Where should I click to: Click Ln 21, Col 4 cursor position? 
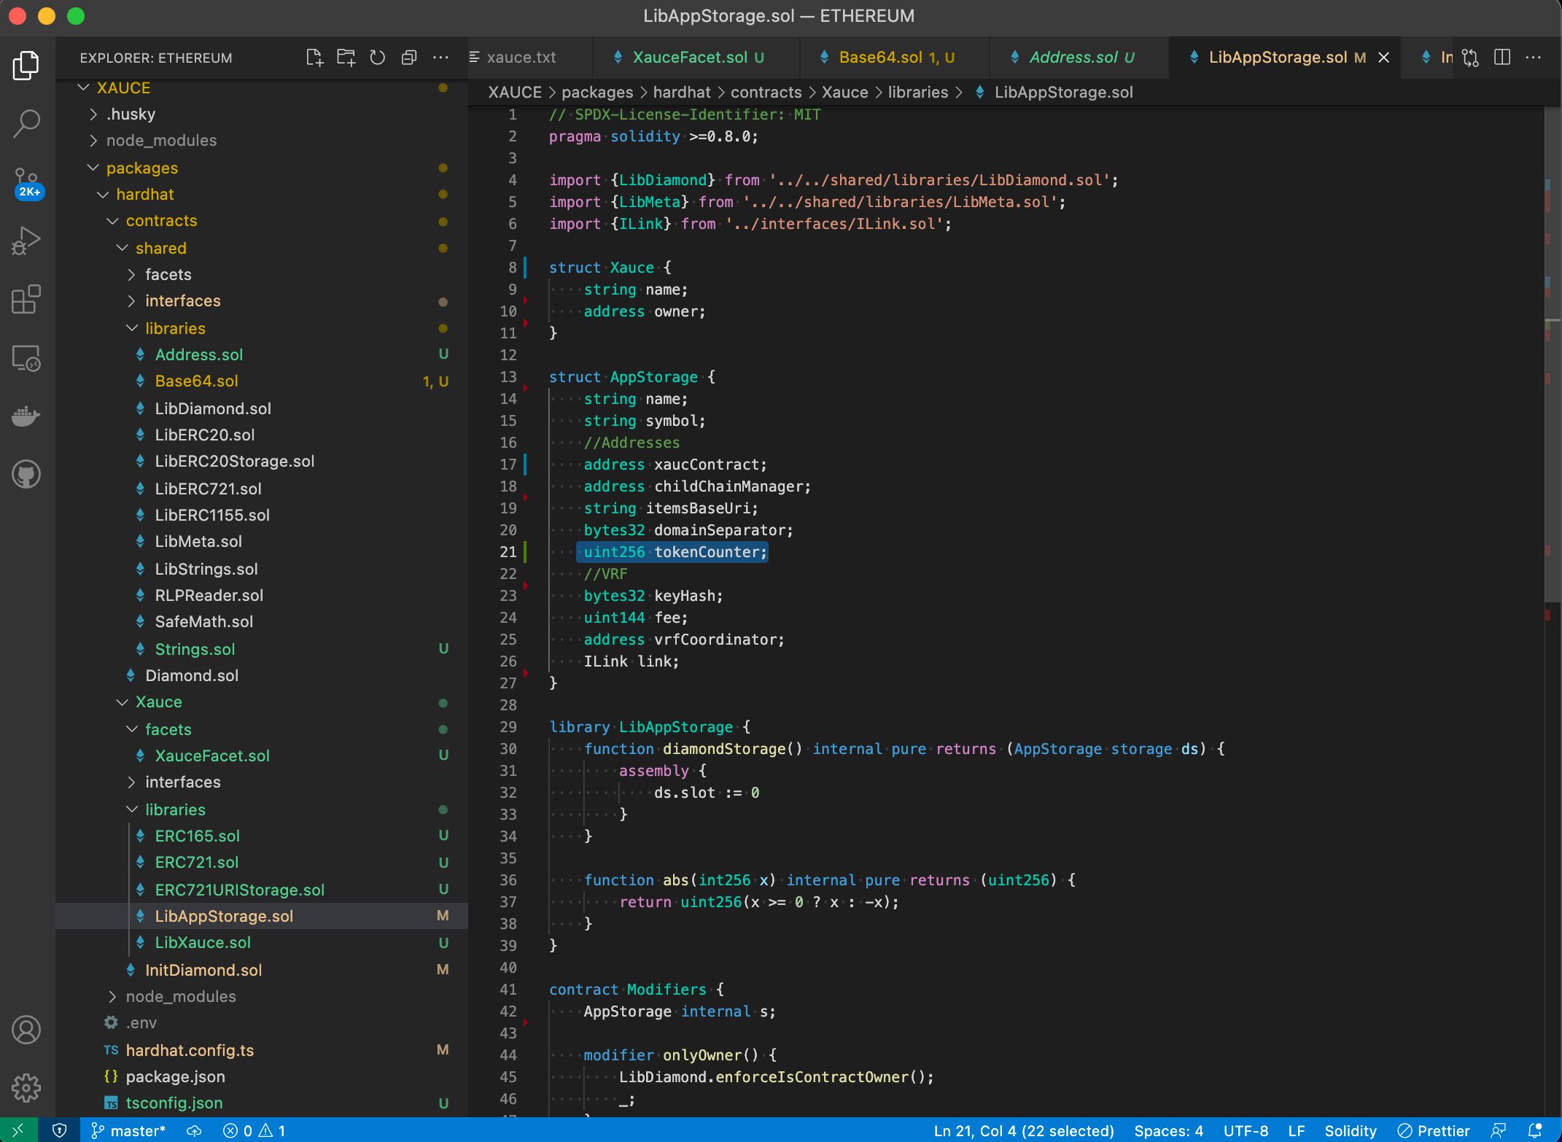pos(1024,1130)
